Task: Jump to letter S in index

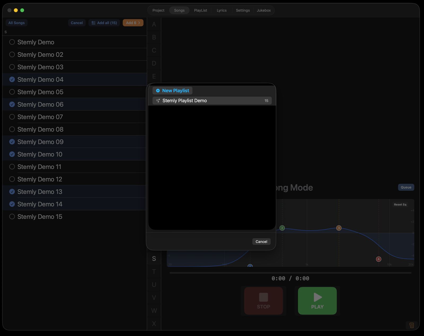Action: 154,259
